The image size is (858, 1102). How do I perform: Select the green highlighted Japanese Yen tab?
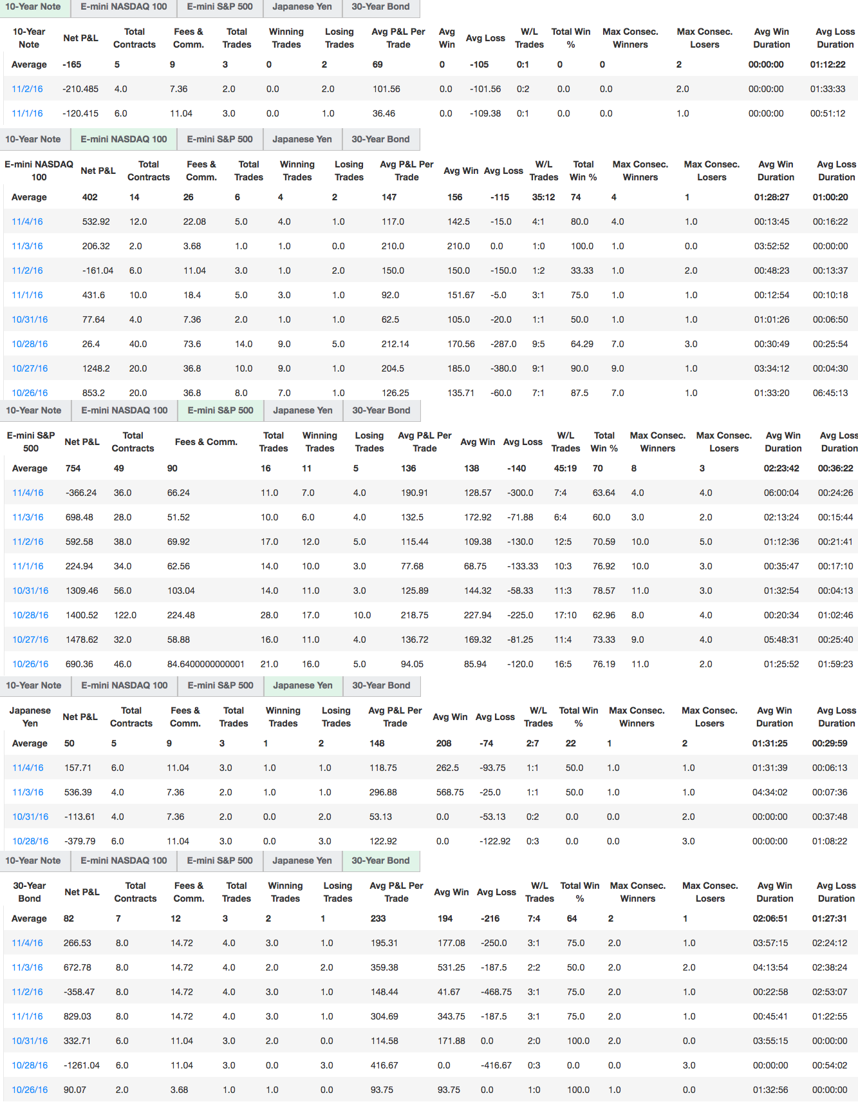pos(303,685)
